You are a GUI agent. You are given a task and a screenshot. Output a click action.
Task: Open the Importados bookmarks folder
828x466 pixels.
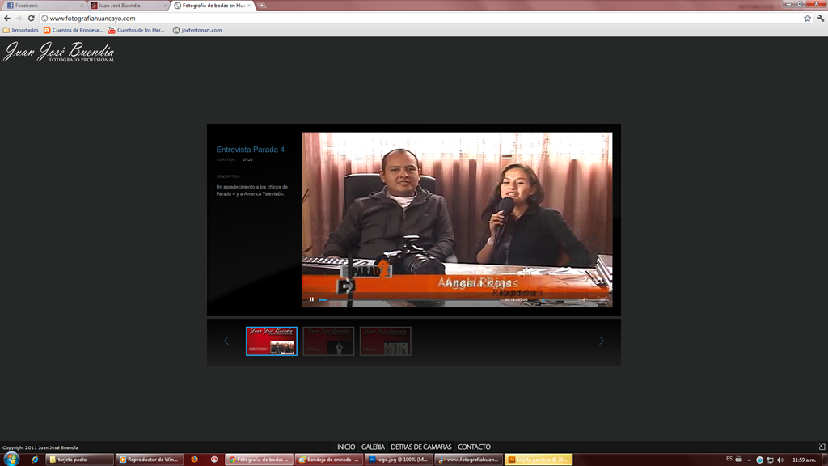pyautogui.click(x=21, y=30)
